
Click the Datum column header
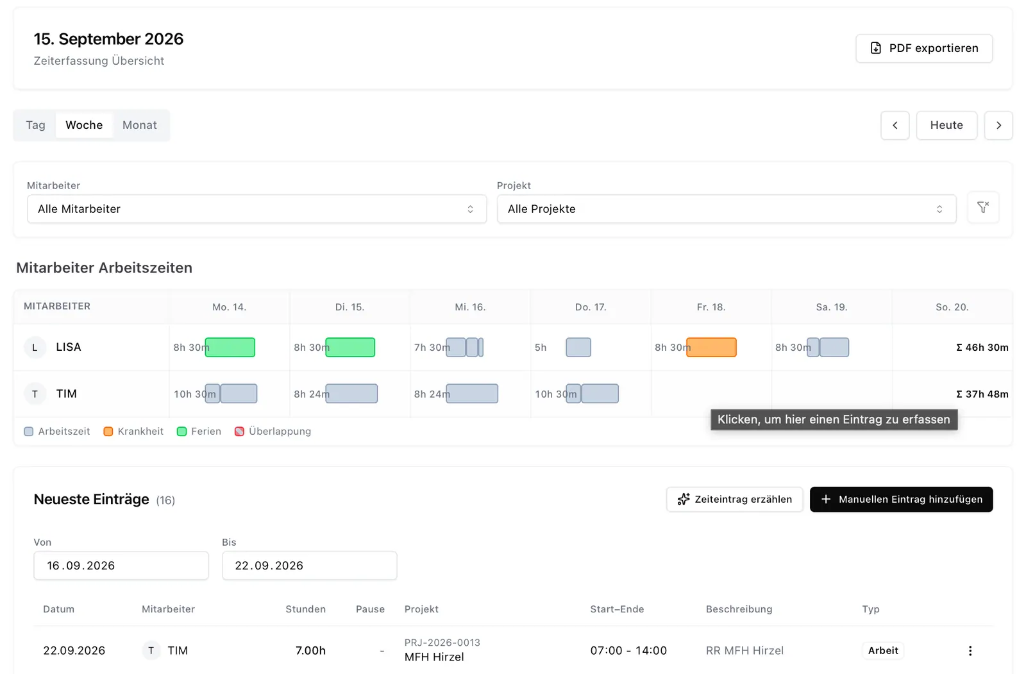click(58, 609)
